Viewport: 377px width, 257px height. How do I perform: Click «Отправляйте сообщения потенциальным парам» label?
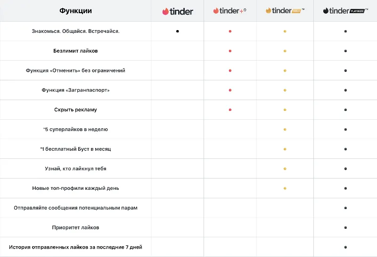click(75, 208)
